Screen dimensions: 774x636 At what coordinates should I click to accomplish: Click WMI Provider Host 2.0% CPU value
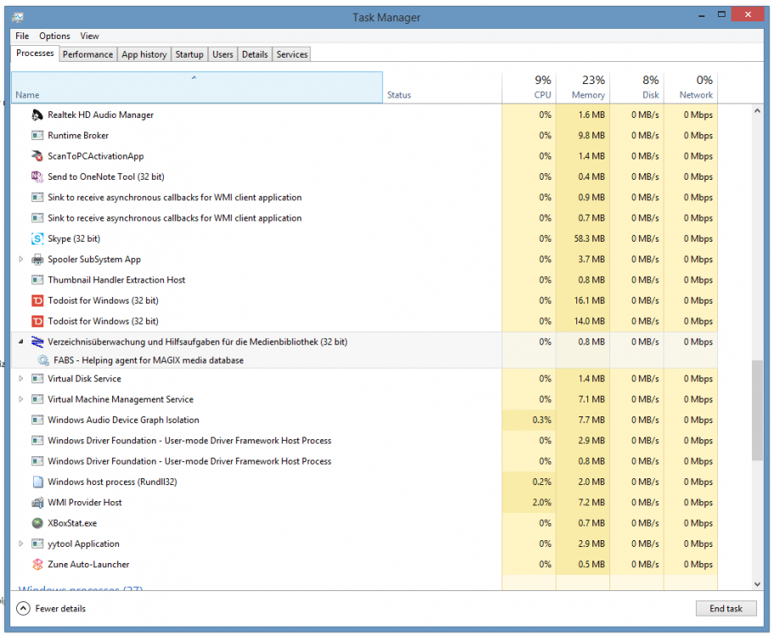(542, 503)
